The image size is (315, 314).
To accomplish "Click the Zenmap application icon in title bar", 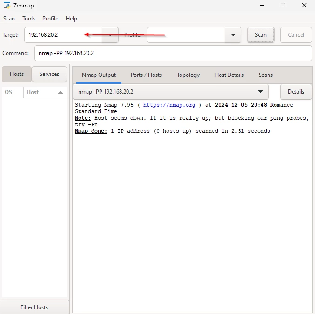I will (x=7, y=5).
